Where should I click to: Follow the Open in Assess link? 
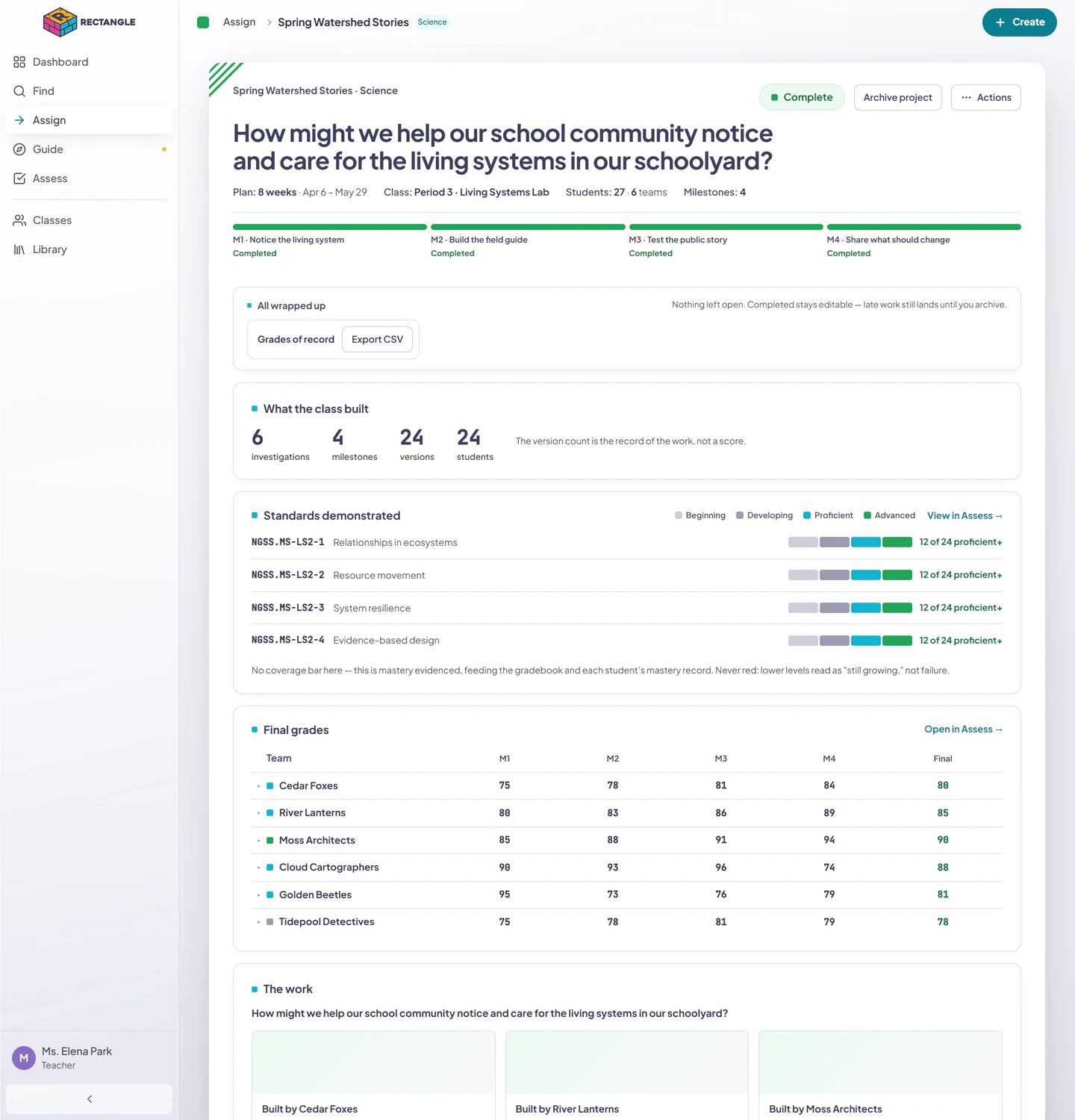coord(963,729)
